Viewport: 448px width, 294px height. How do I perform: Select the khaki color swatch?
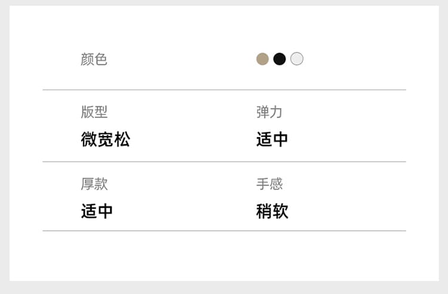tap(262, 59)
